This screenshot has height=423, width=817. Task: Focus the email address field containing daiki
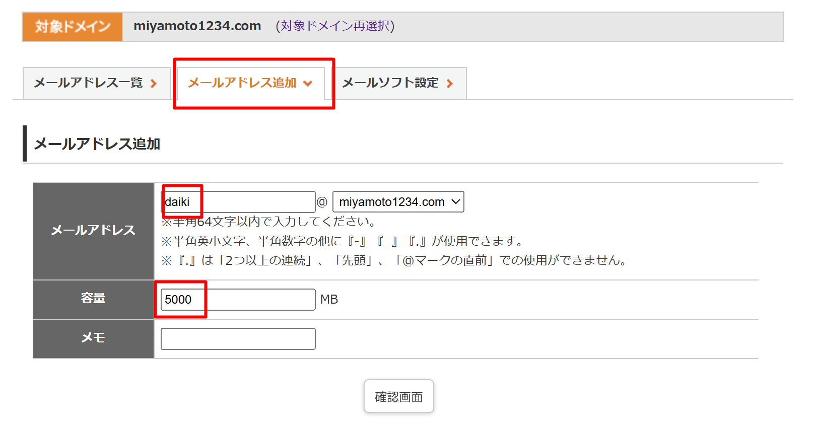(238, 202)
